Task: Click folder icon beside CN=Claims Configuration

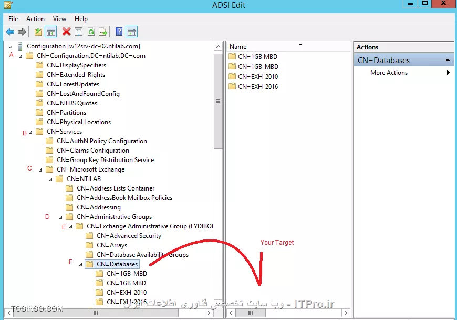Action: pyautogui.click(x=49, y=151)
